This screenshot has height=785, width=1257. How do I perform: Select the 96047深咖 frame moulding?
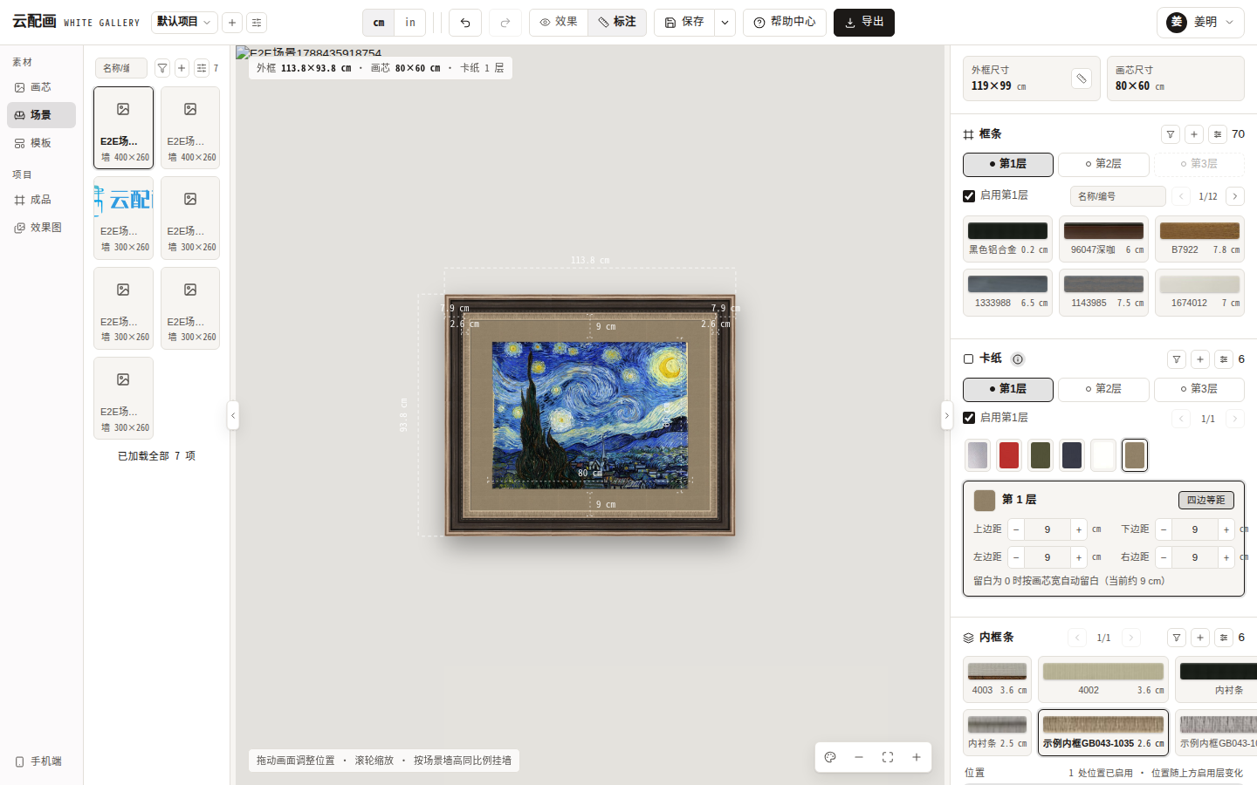pyautogui.click(x=1103, y=239)
